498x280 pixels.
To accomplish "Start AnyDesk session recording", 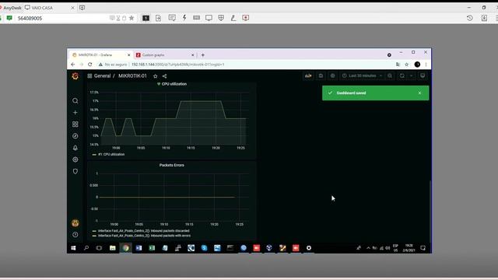I will [x=246, y=18].
